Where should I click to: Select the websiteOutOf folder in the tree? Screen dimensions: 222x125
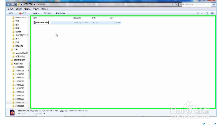pos(21,53)
